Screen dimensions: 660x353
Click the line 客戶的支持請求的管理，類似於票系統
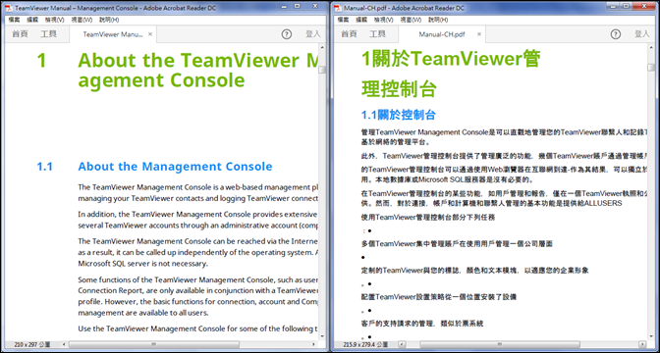(422, 324)
